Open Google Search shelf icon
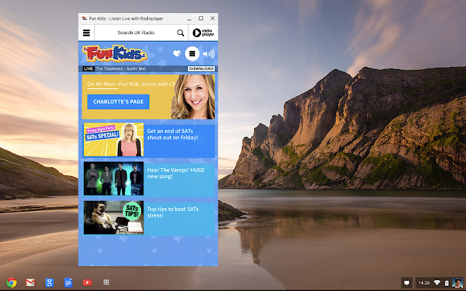The height and width of the screenshot is (291, 466). click(x=50, y=282)
